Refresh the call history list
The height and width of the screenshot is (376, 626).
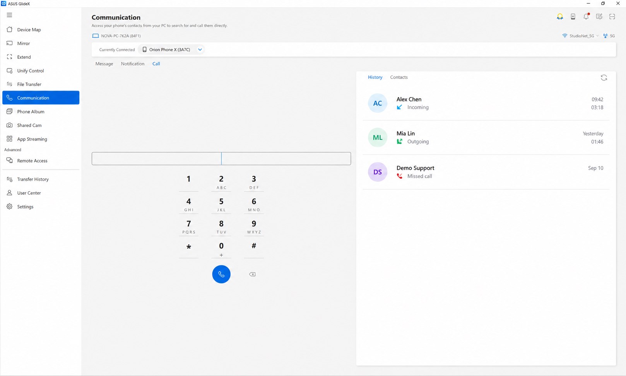(x=604, y=78)
